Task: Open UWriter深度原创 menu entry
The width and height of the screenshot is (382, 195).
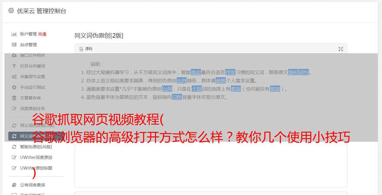Action: (36, 157)
